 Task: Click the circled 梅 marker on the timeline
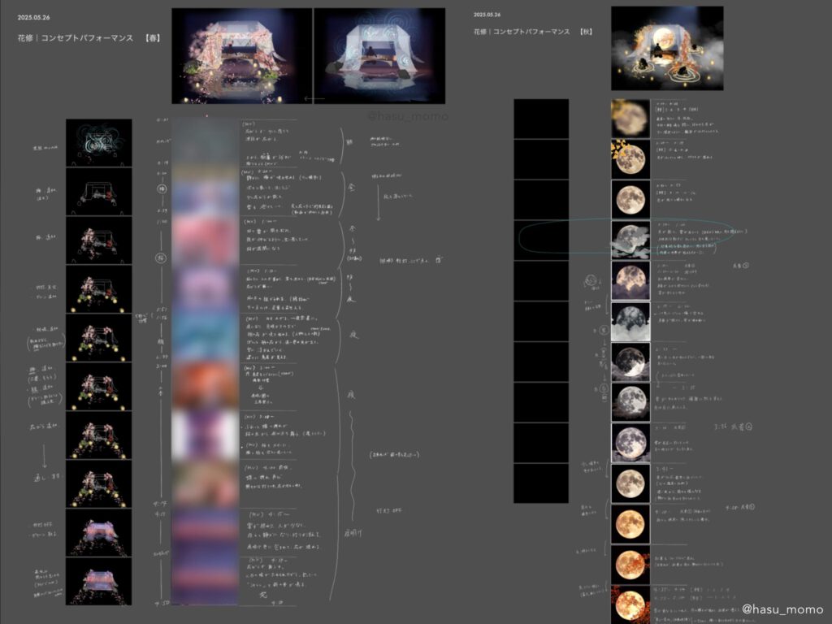pos(161,186)
